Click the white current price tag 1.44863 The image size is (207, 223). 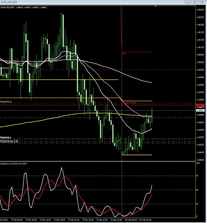pyautogui.click(x=200, y=110)
